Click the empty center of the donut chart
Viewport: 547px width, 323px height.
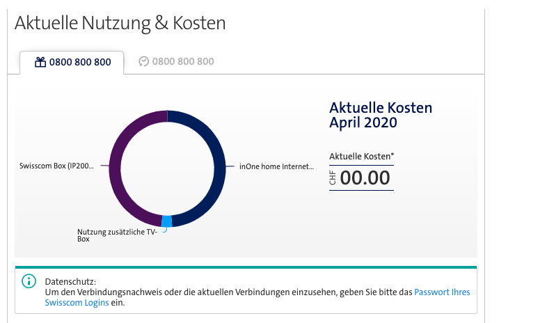(167, 167)
